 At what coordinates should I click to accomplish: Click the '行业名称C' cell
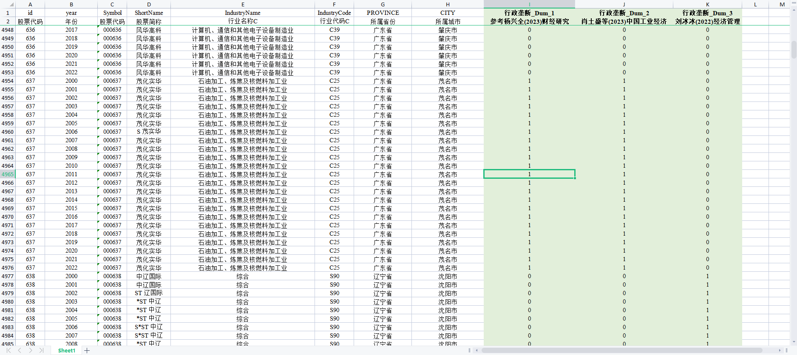[x=243, y=21]
